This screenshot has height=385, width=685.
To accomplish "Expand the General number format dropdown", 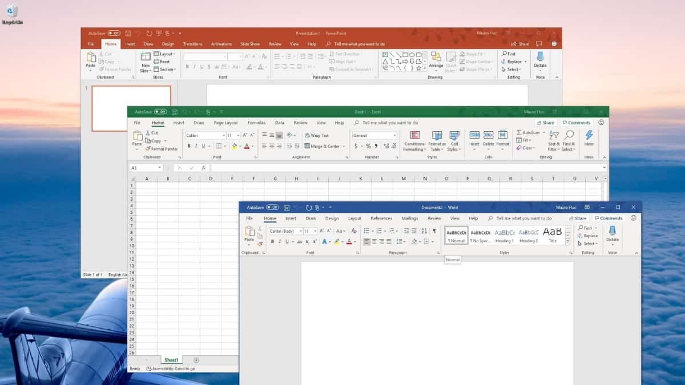I will tap(394, 136).
